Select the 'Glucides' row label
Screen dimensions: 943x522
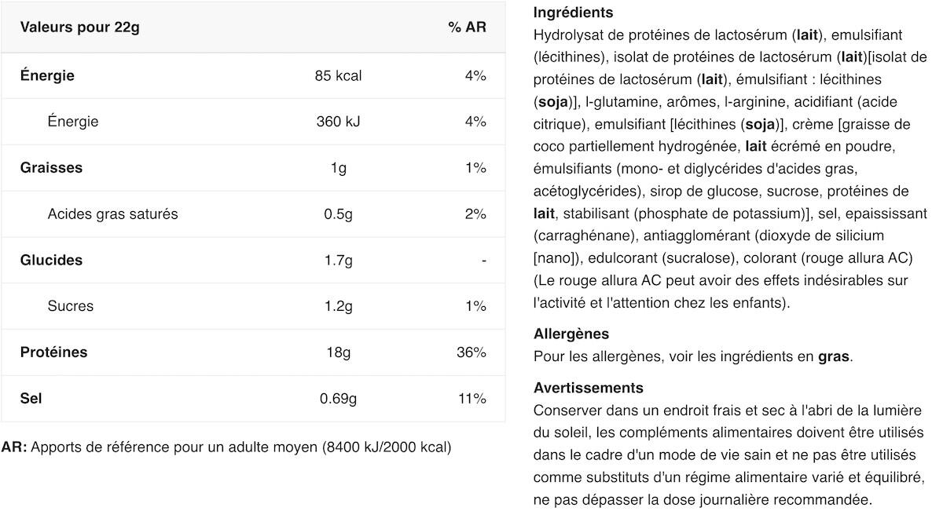point(51,260)
